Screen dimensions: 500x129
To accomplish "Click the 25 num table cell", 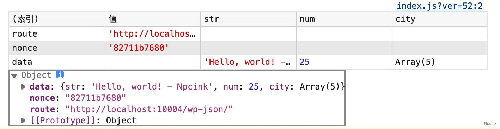I will coord(344,62).
